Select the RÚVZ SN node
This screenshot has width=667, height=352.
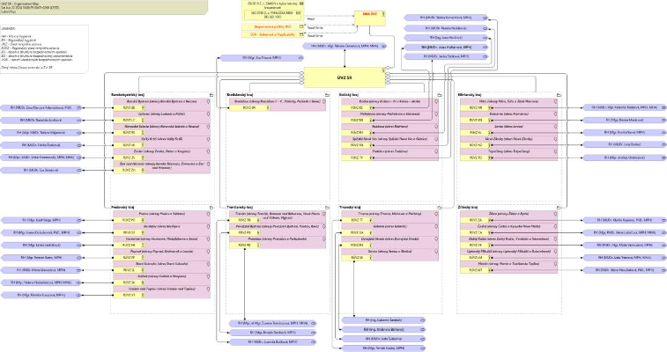tap(357, 145)
